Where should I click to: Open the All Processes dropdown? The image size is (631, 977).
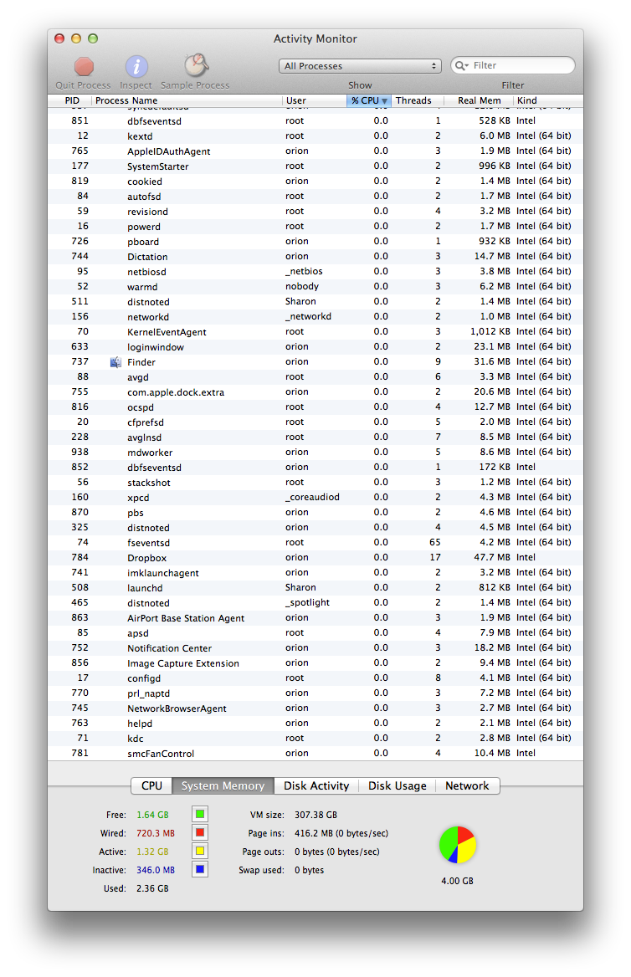[360, 66]
